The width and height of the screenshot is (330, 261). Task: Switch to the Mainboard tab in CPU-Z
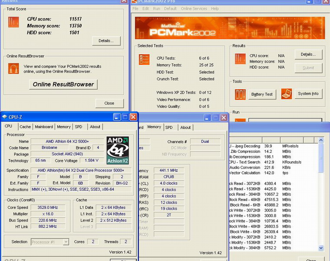coord(44,127)
